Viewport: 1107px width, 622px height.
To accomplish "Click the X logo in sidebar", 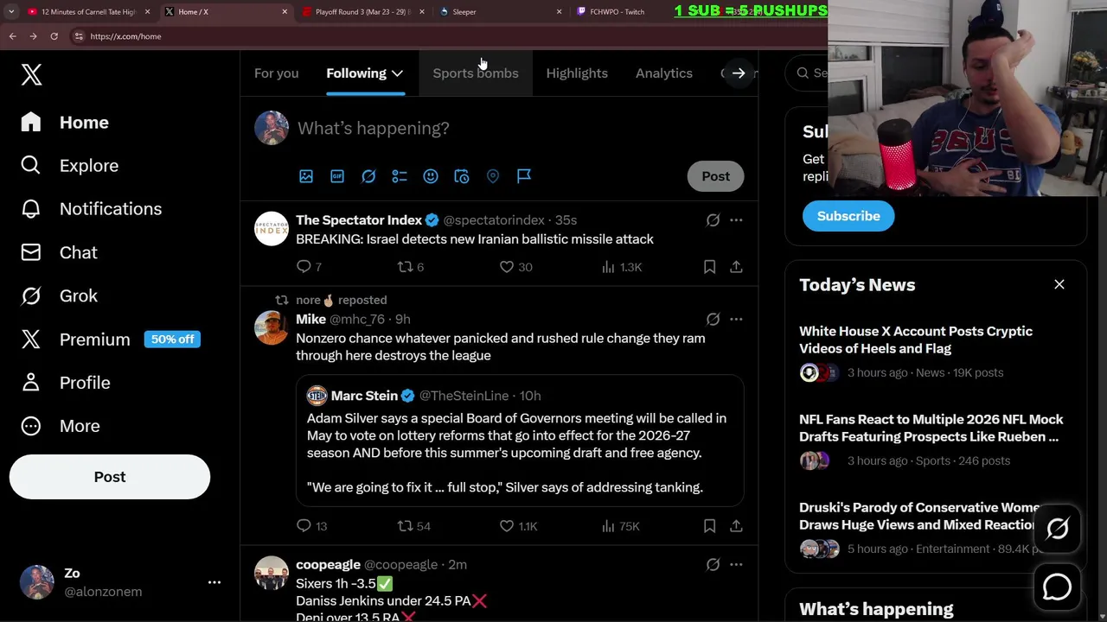I will pyautogui.click(x=31, y=74).
